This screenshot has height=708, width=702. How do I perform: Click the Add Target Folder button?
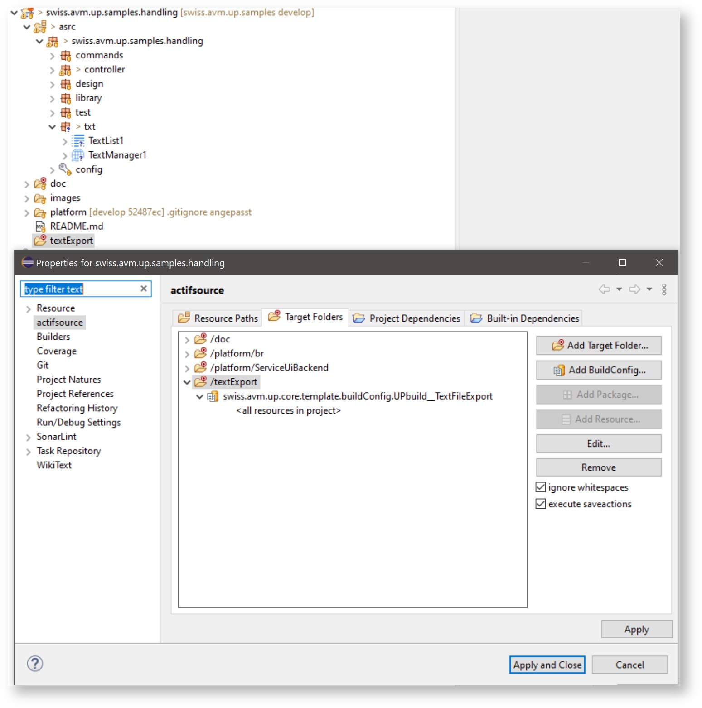pos(599,346)
